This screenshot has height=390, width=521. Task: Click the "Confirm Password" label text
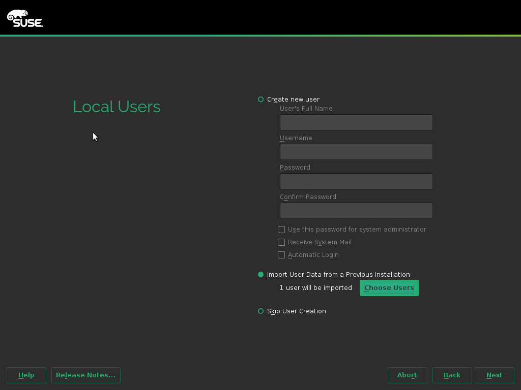(x=308, y=197)
